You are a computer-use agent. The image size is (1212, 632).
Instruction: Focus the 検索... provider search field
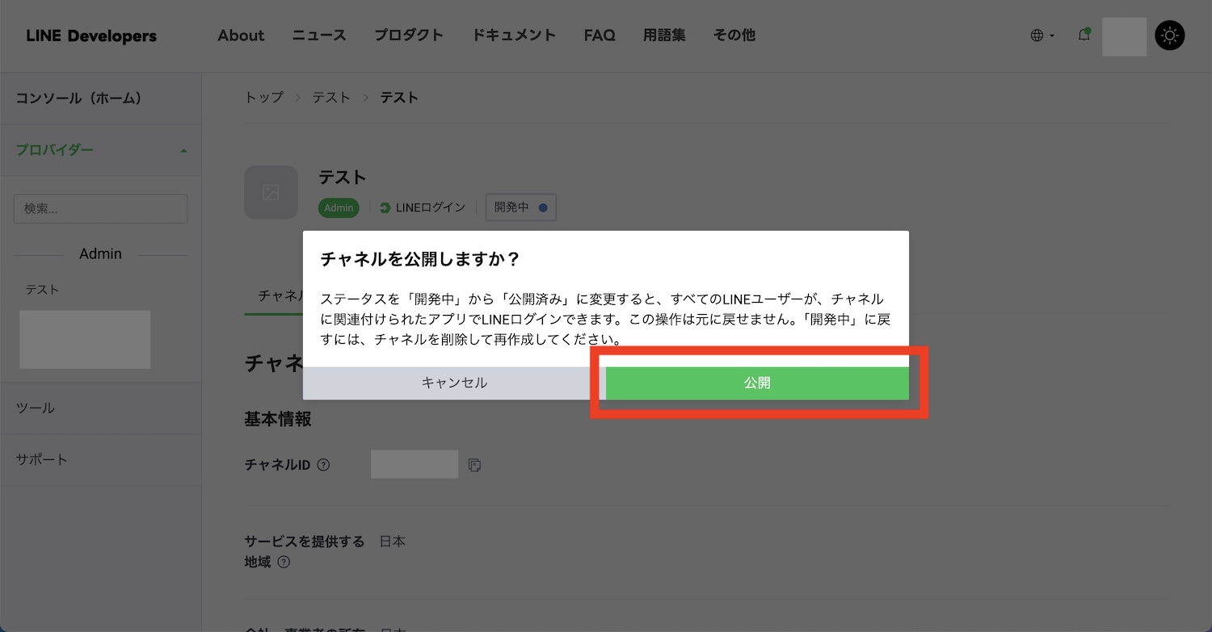click(101, 208)
